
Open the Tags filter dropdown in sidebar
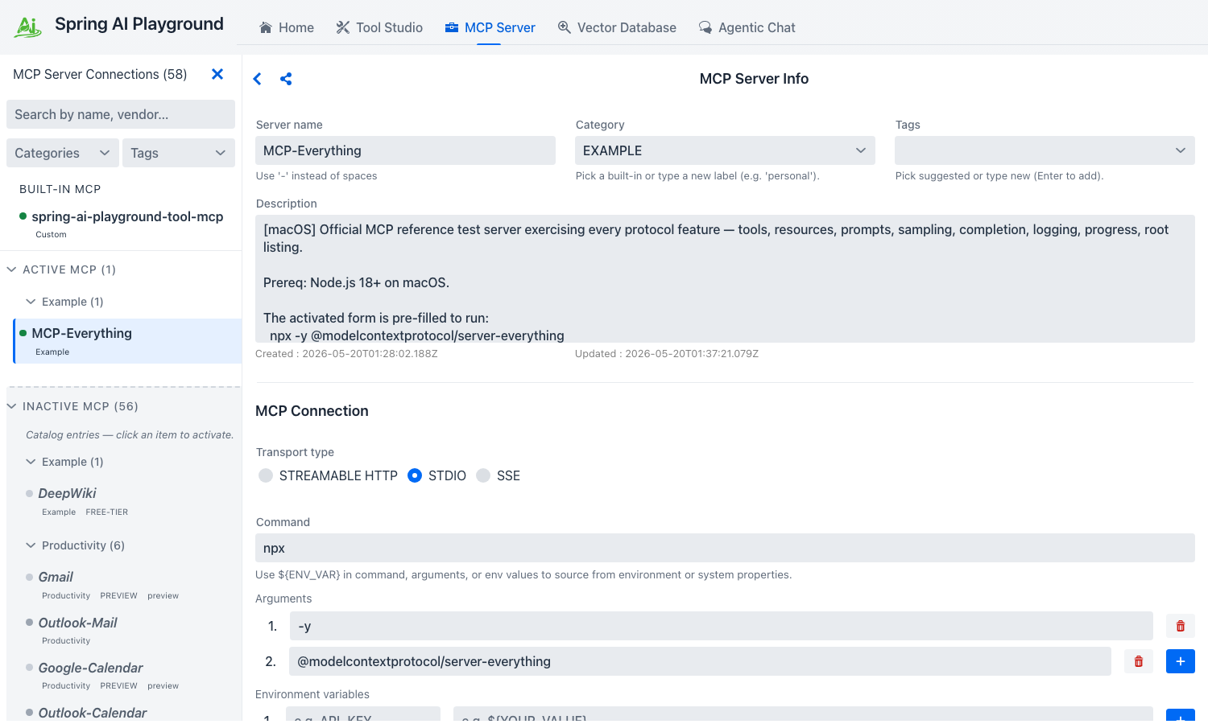pyautogui.click(x=179, y=153)
